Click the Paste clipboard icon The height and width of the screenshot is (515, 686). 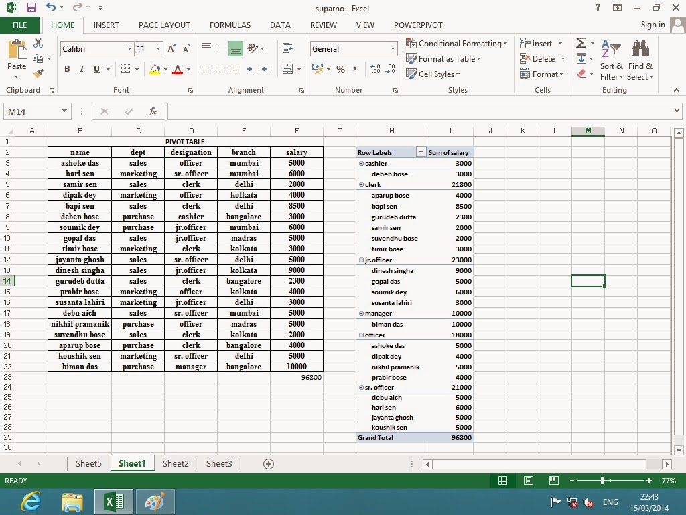point(17,49)
